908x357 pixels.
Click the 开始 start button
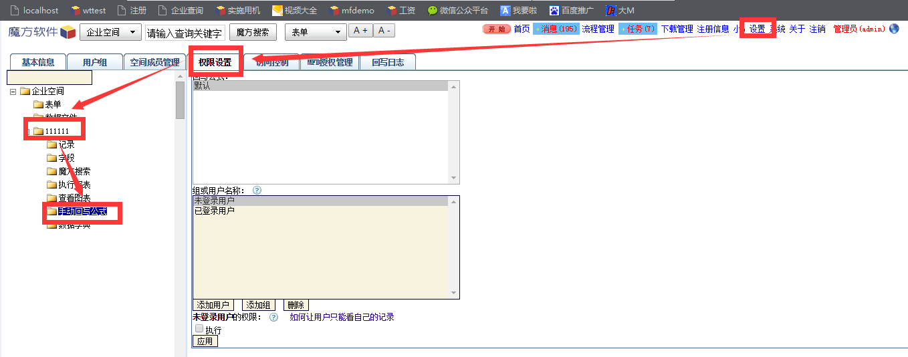click(496, 29)
